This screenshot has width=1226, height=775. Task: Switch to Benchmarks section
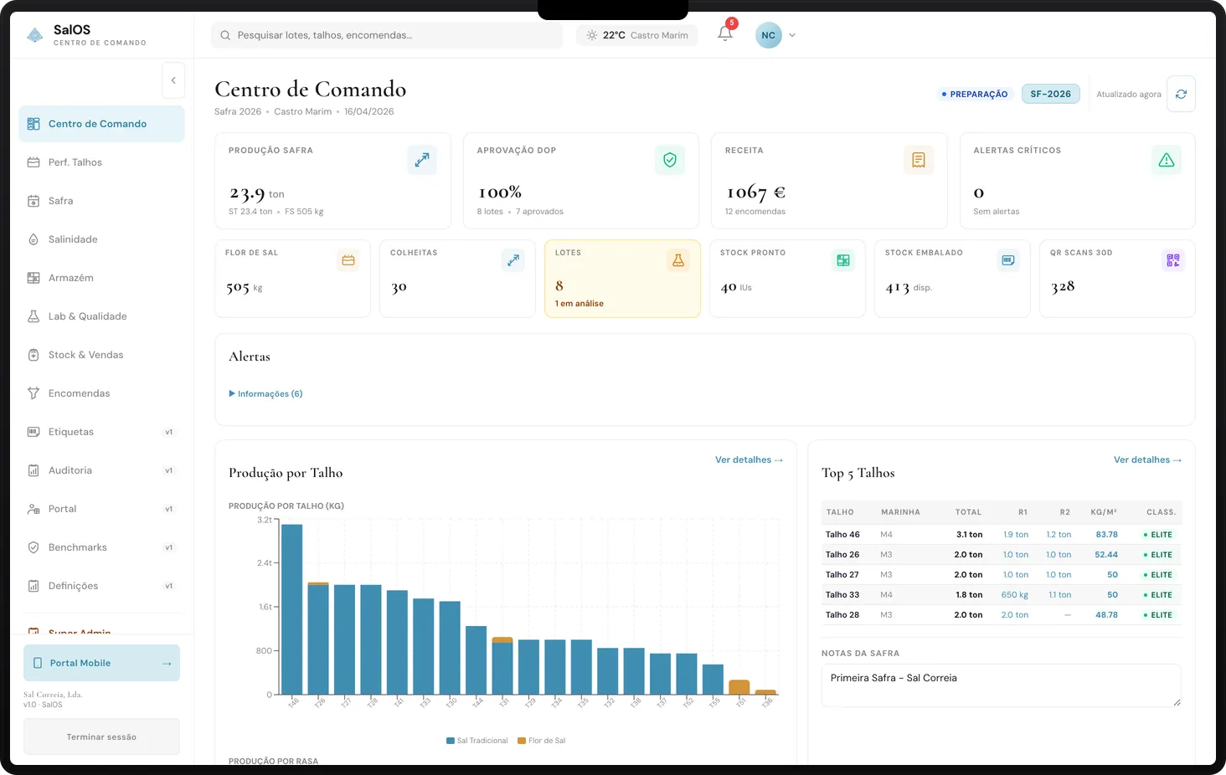78,547
